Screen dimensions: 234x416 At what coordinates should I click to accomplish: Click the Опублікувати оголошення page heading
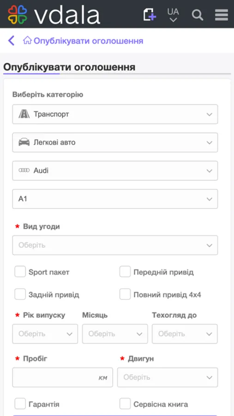click(69, 67)
